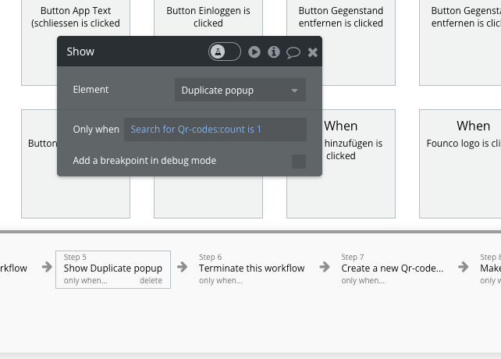The width and height of the screenshot is (501, 359).
Task: Click 'only when...' under Step 7
Action: tap(363, 281)
